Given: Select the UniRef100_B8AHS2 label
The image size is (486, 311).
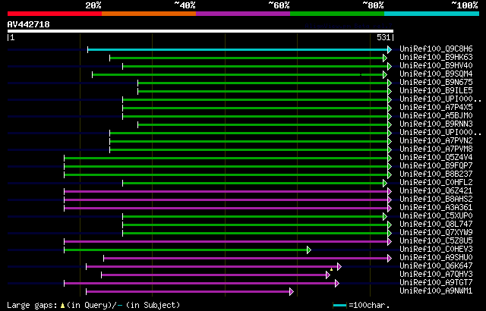Looking at the screenshot, I should point(436,199).
